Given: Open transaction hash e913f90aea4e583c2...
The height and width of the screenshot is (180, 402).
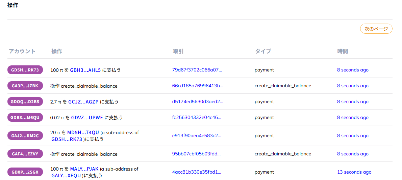Looking at the screenshot, I should [197, 136].
